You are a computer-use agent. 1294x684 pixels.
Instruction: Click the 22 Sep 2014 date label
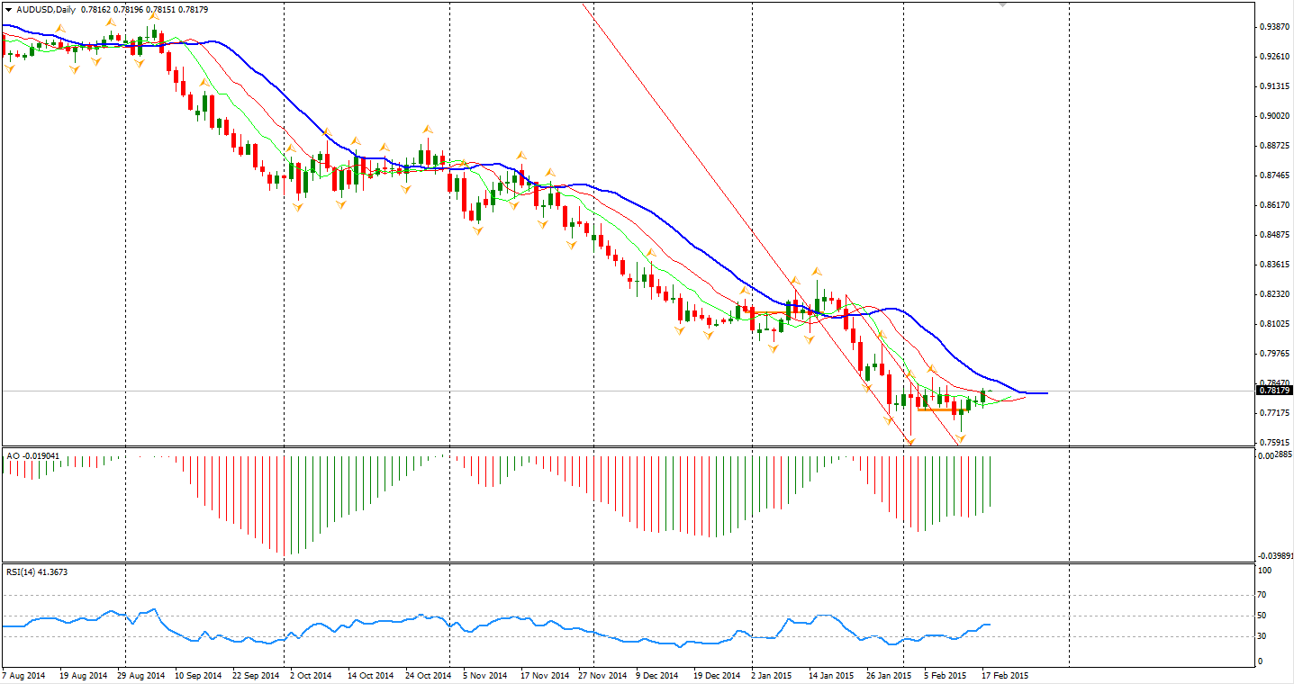click(x=257, y=674)
